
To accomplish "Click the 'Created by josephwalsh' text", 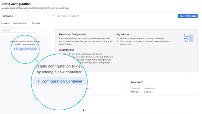I will tap(70, 16).
